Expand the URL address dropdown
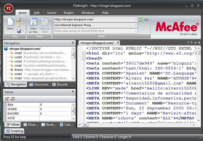This screenshot has width=203, height=141. tap(136, 19)
